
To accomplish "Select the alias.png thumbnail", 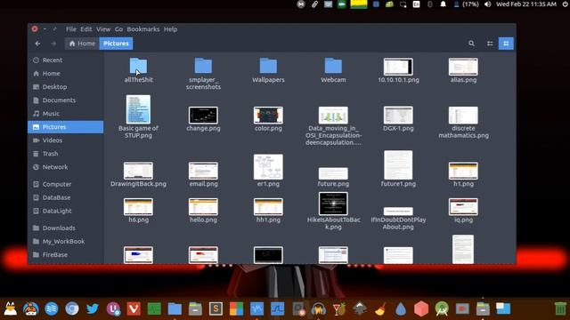I will tap(463, 67).
